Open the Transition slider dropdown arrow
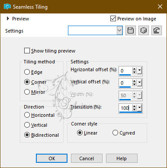 coord(139,108)
